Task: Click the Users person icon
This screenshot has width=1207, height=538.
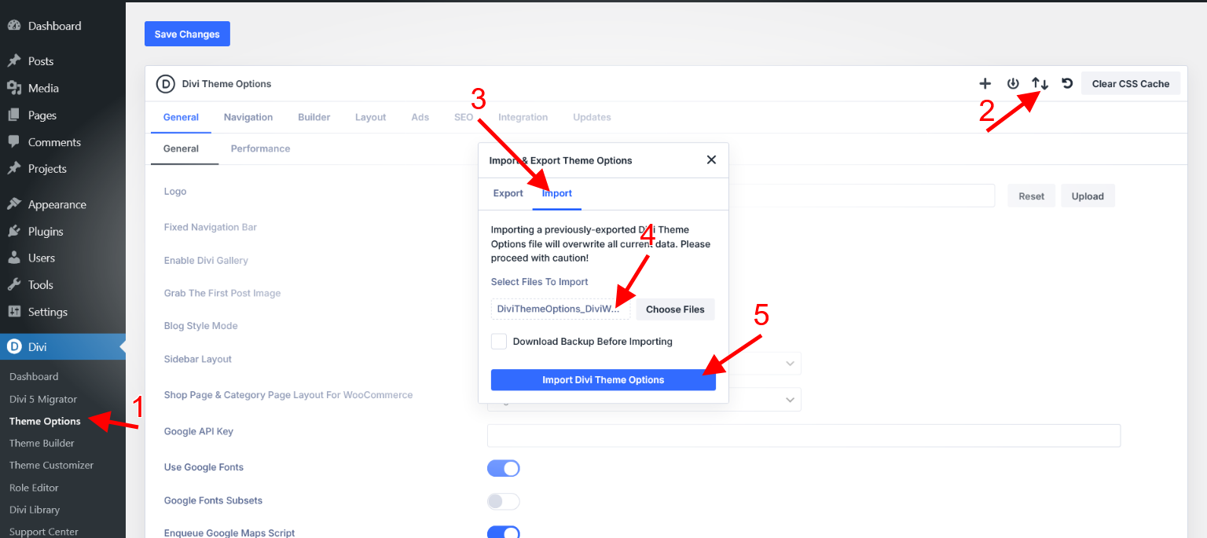Action: pos(13,258)
